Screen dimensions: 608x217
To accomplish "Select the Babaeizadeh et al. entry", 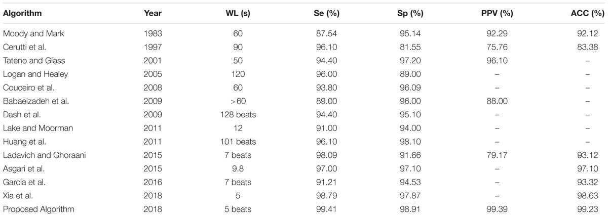I will click(x=31, y=101).
